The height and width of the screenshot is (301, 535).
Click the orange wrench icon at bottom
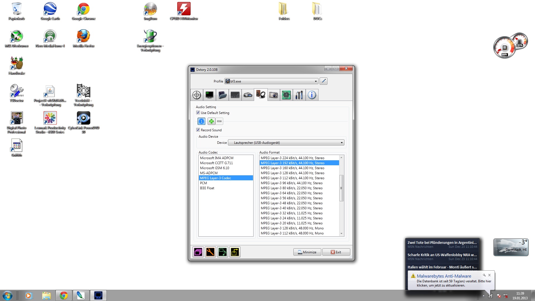(x=210, y=252)
